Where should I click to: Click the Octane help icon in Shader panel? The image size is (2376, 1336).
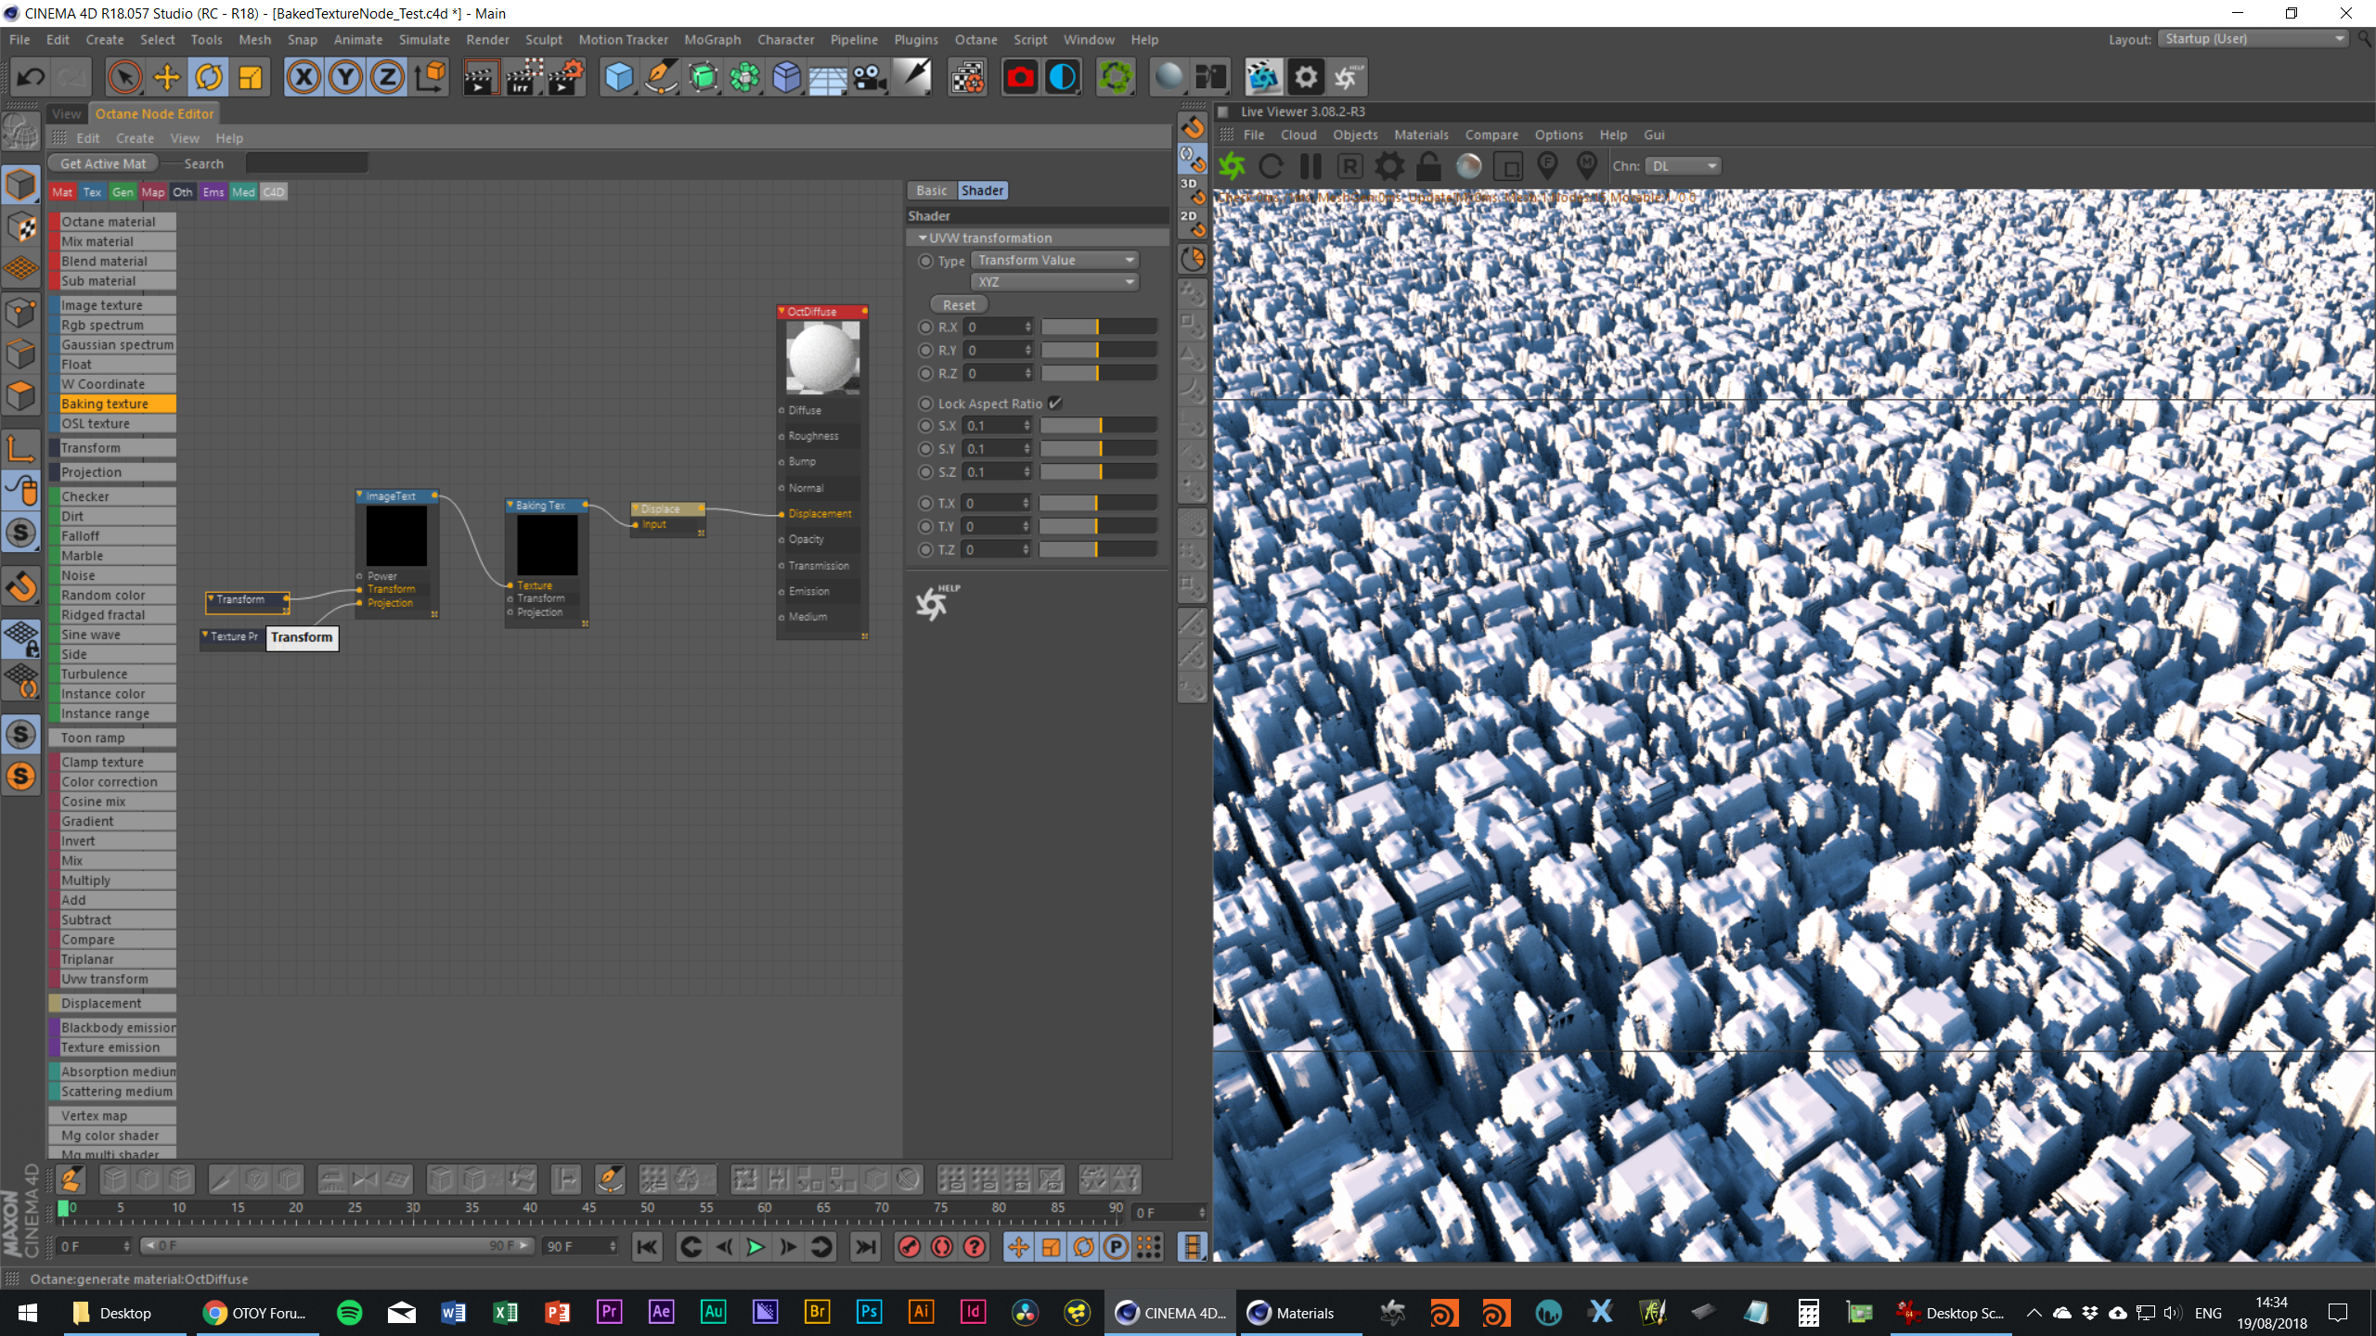coord(934,603)
